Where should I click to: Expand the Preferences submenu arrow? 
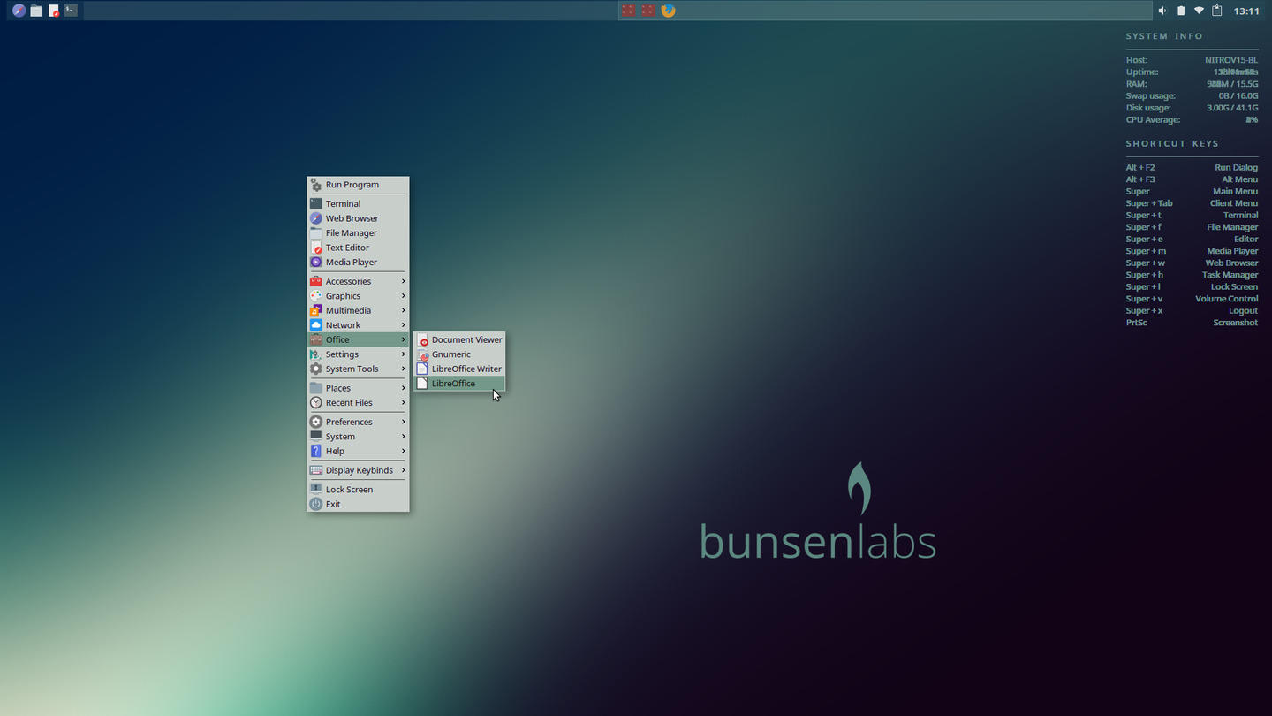pyautogui.click(x=404, y=422)
